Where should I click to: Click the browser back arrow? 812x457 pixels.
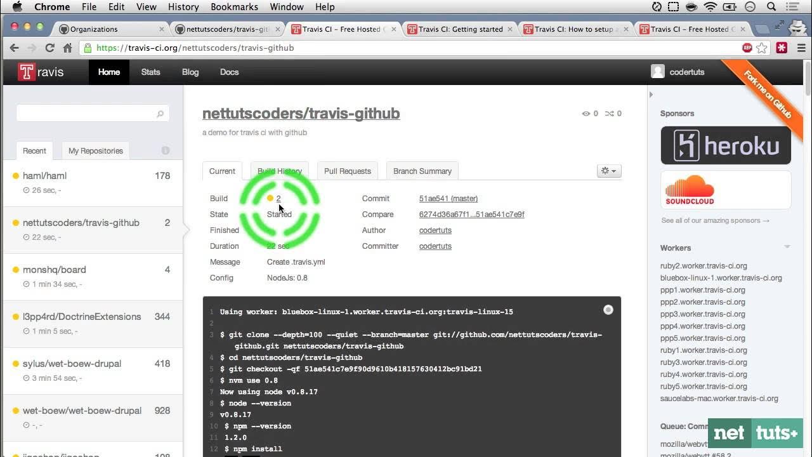tap(15, 48)
